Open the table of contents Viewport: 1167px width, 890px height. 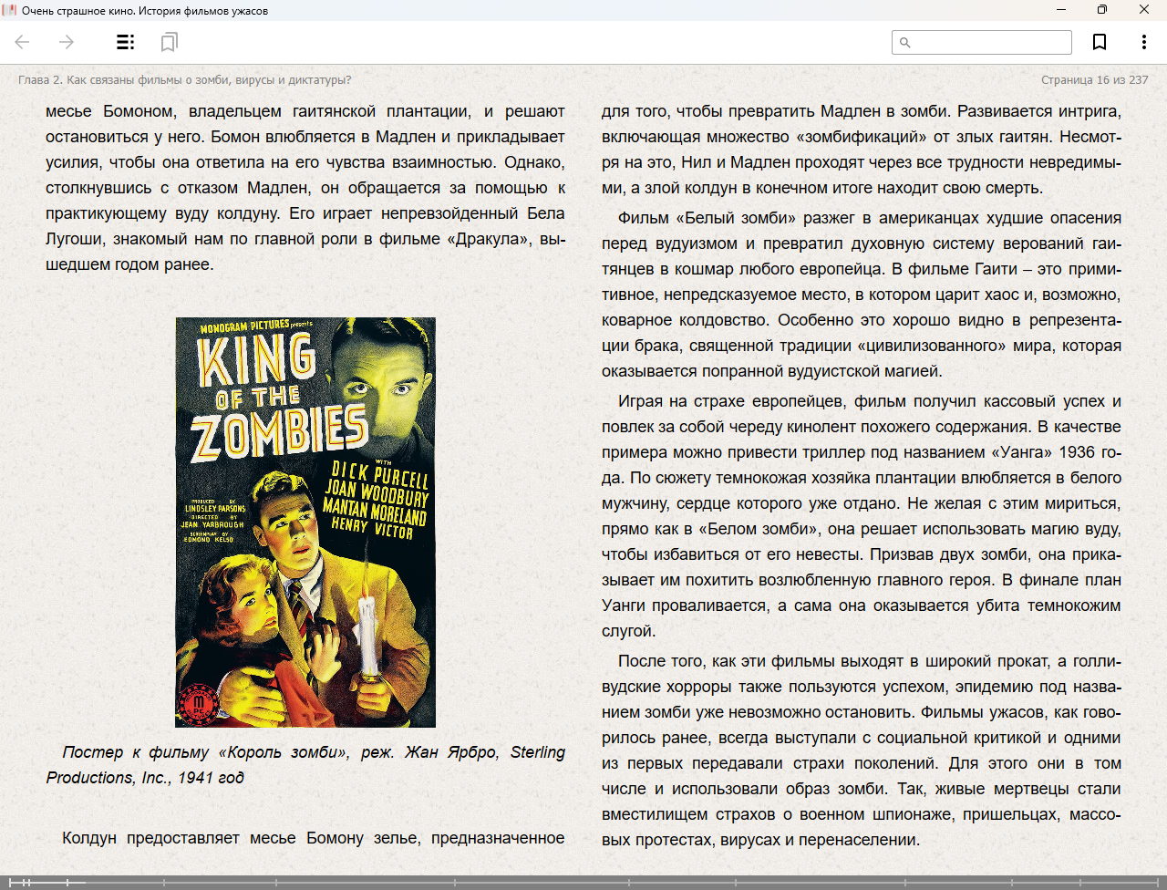click(x=125, y=42)
